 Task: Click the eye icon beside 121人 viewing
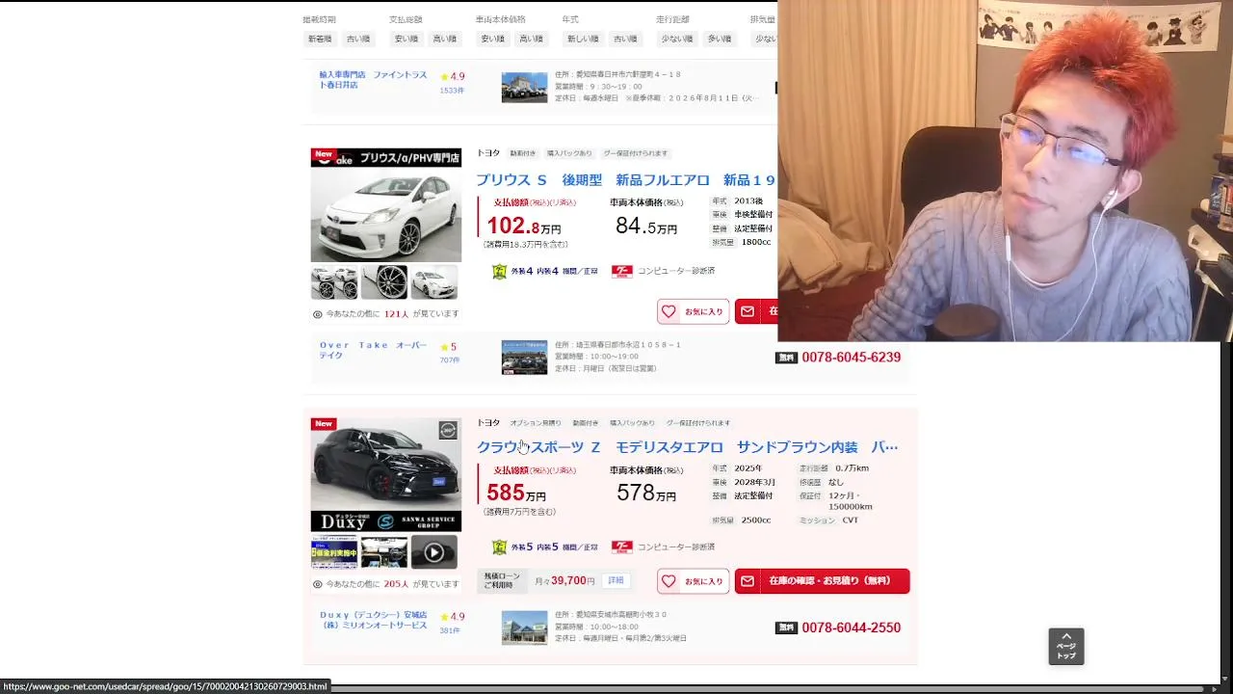click(x=318, y=314)
